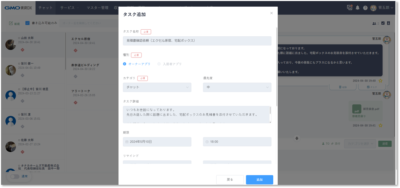400x188 pixels.
Task: Open the 優先度 dropdown showing 中
Action: pos(237,87)
